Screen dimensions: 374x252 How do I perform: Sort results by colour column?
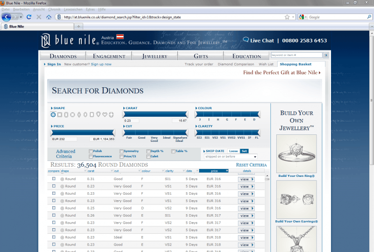coord(153,171)
